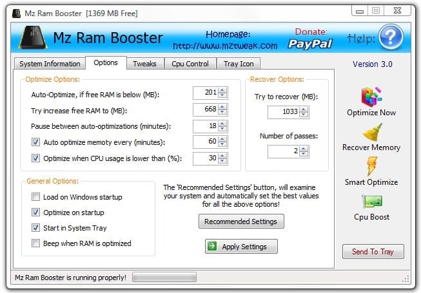
Task: Click the CPU usage field showing 30
Action: [206, 158]
